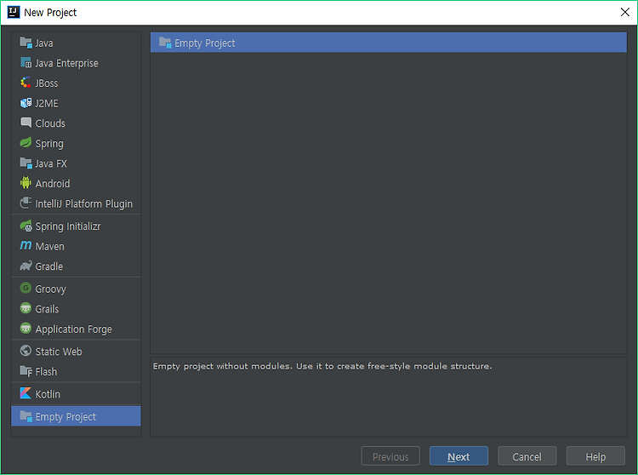Click the J2ME icon
638x475 pixels.
click(26, 102)
